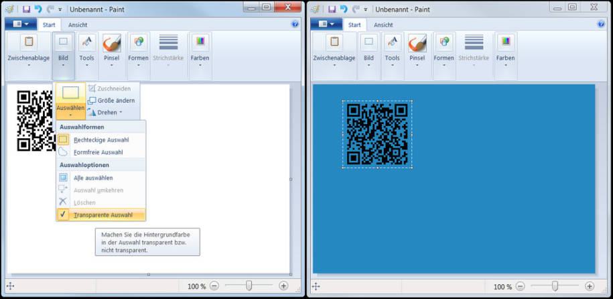
Task: Expand Farben dropdown arrow in right window
Action: pyautogui.click(x=506, y=65)
